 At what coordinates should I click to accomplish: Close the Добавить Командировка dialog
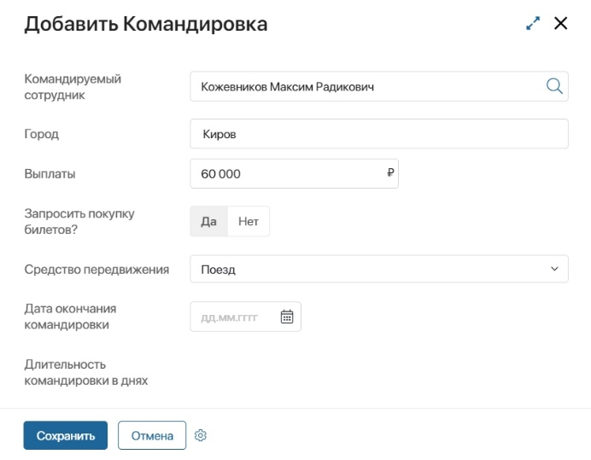pos(561,24)
